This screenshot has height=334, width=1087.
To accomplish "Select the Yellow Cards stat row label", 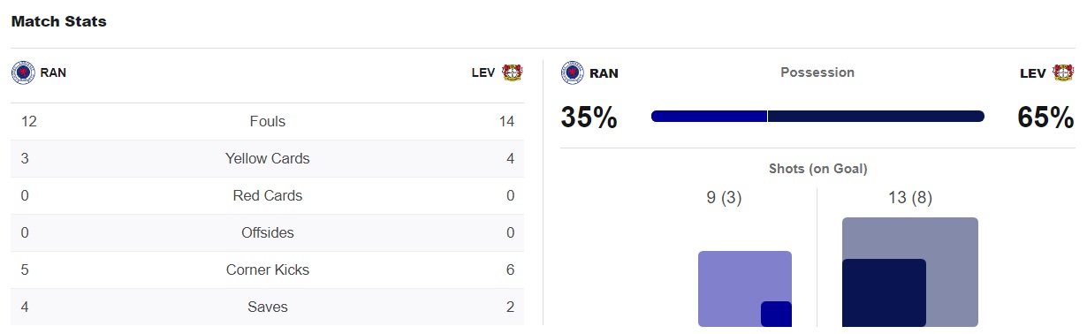I will coord(268,159).
